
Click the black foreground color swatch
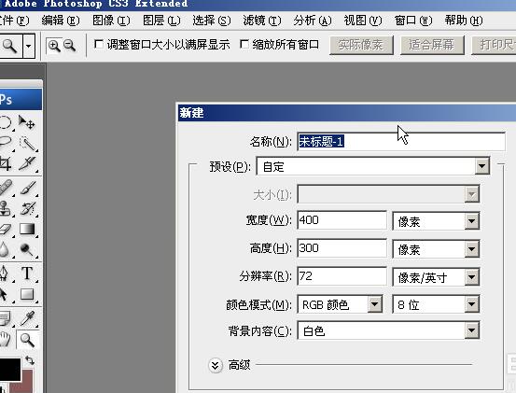[10, 370]
